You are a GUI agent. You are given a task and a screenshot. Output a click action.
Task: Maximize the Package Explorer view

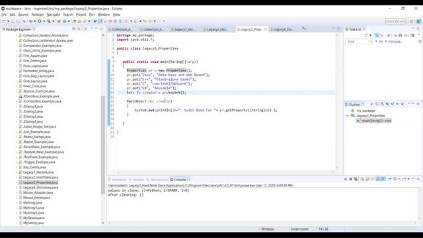pyautogui.click(x=102, y=28)
